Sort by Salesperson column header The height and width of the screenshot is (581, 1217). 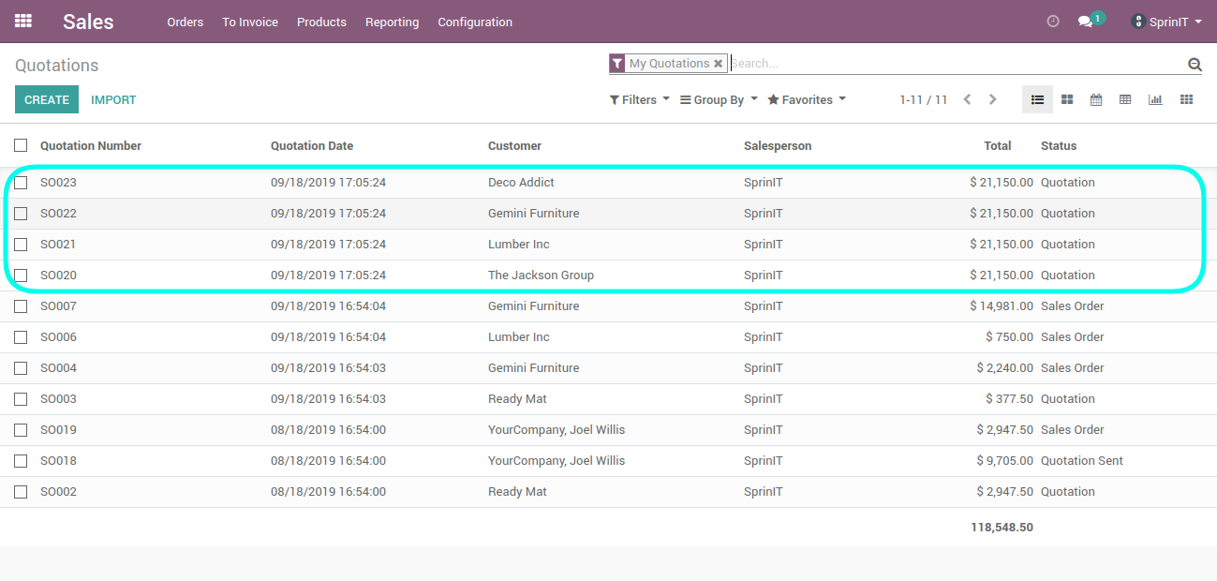778,145
